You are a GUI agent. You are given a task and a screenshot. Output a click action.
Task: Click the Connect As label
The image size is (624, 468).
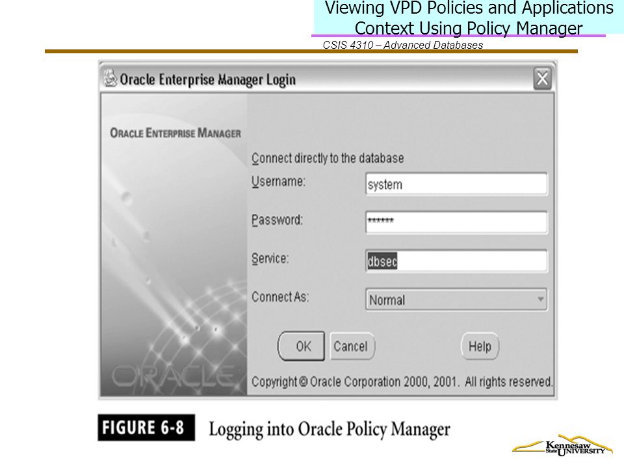click(x=280, y=297)
